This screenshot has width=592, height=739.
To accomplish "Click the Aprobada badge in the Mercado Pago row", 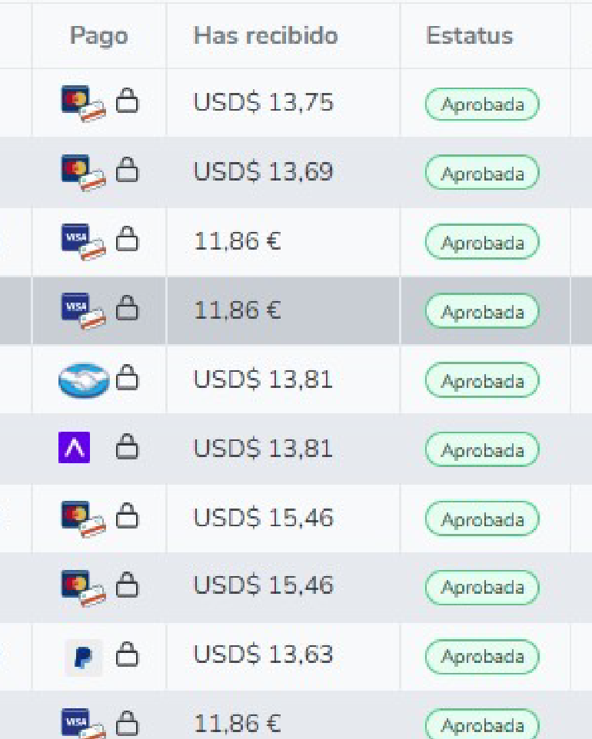I will click(x=482, y=381).
